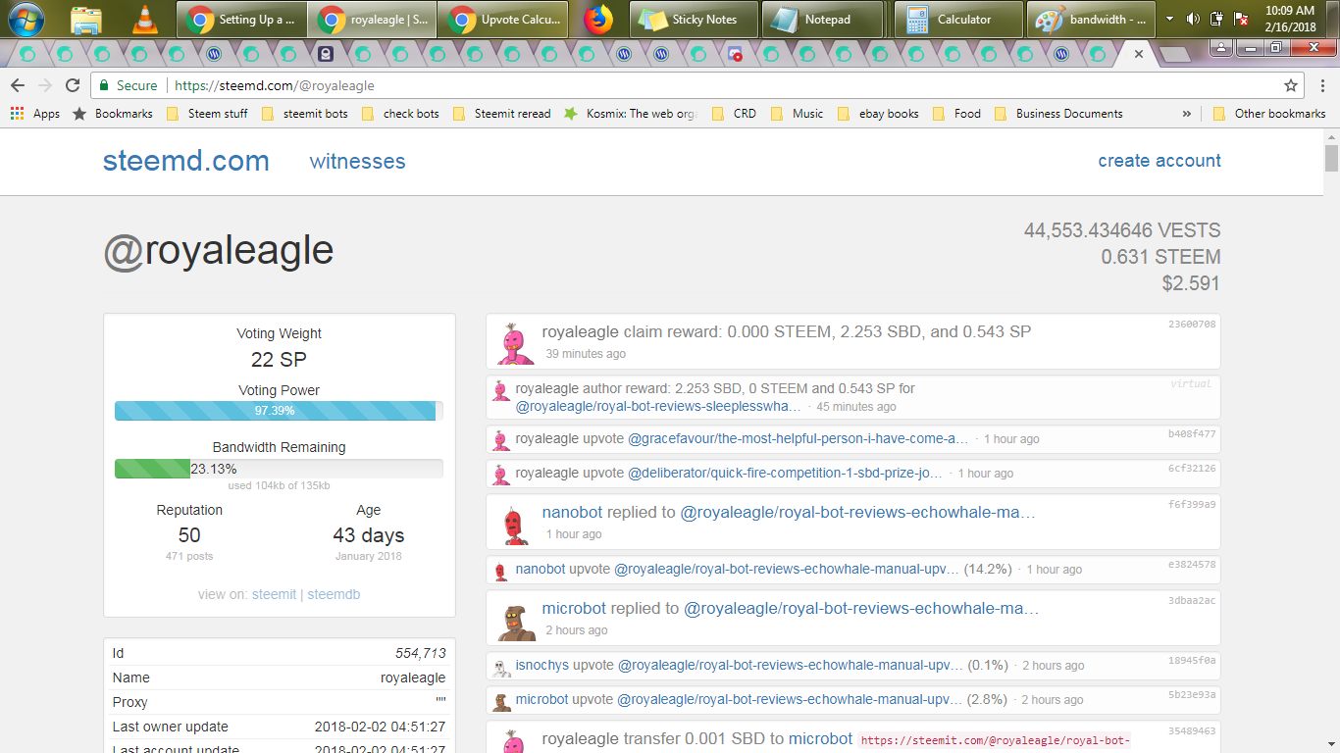Click the Voting Power 97.39% progress bar
Viewport: 1340px width, 753px height.
[x=279, y=411]
